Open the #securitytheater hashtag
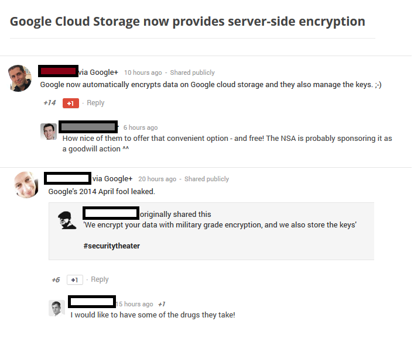The width and height of the screenshot is (414, 342). pyautogui.click(x=111, y=246)
